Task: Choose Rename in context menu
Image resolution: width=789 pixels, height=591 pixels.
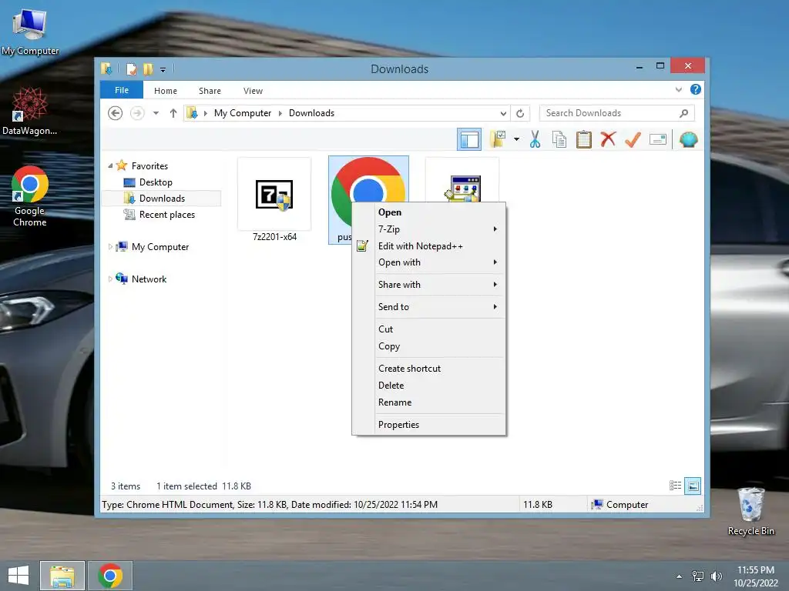Action: click(428, 402)
